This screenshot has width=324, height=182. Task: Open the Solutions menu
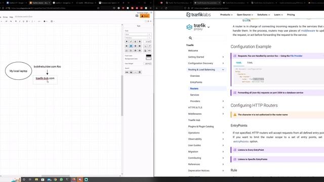click(x=263, y=15)
